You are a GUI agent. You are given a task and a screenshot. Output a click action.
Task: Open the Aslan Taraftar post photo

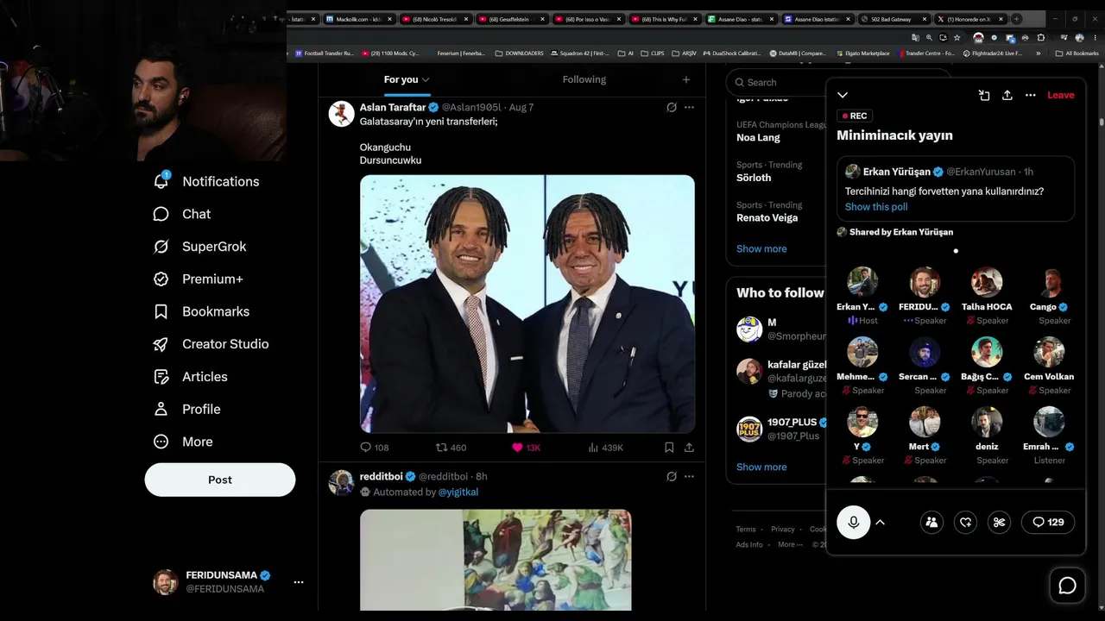[x=527, y=304]
